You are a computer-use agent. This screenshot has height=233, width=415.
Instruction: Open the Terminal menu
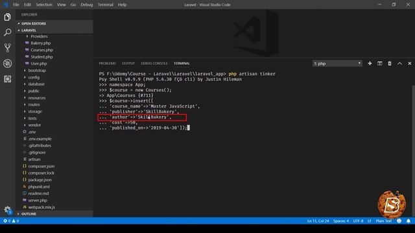(105, 5)
